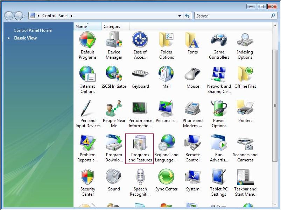Expand arrow after Control Panel breadcrumb

[x=72, y=16]
